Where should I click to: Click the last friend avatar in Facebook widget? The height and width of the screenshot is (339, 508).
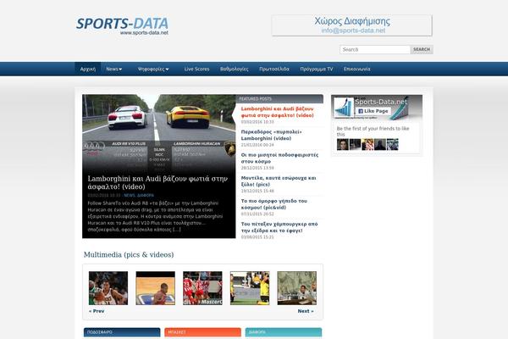(x=392, y=144)
